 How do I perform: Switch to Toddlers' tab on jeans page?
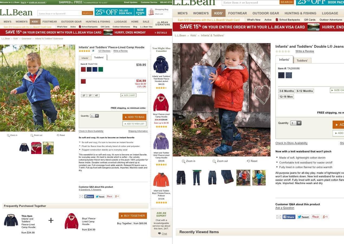coord(302,60)
